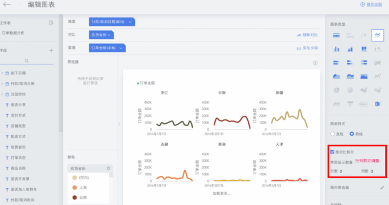
Task: Select the 曲线 radio button
Action: click(x=351, y=134)
